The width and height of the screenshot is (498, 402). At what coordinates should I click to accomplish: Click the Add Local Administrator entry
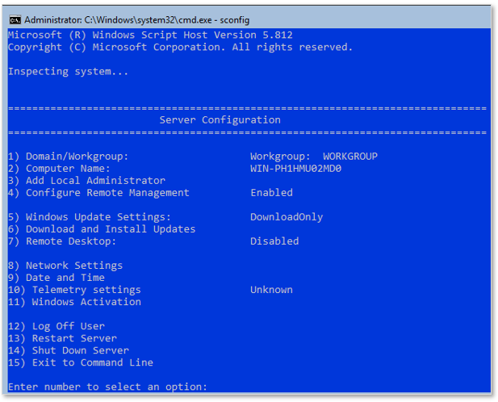(86, 180)
